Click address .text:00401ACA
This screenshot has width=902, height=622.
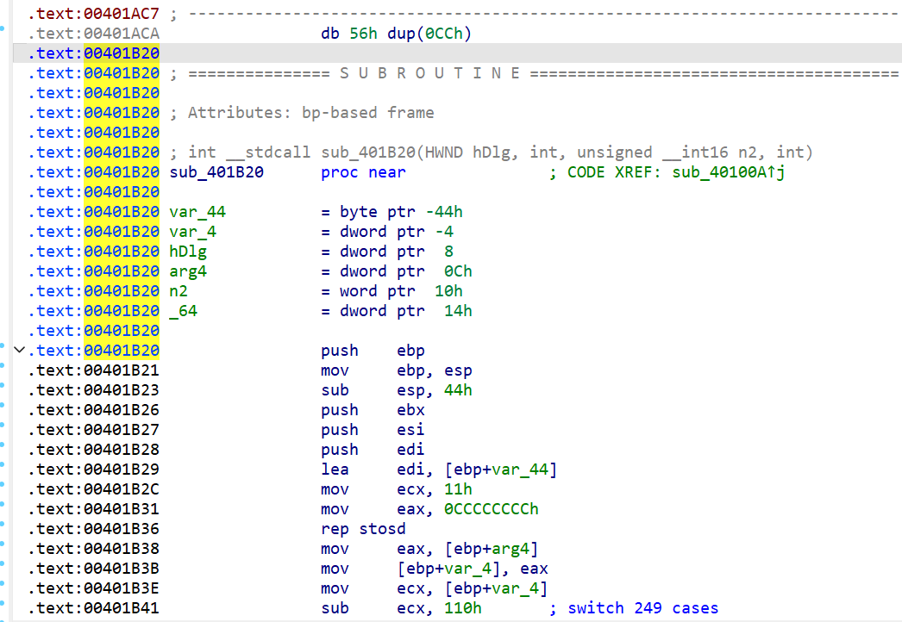[94, 34]
